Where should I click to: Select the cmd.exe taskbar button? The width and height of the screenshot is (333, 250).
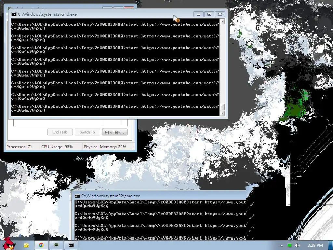click(x=71, y=245)
